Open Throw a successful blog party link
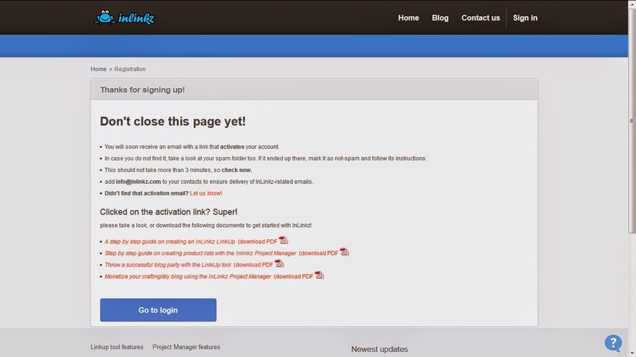Screen dimensions: 636x357 pyautogui.click(x=168, y=265)
